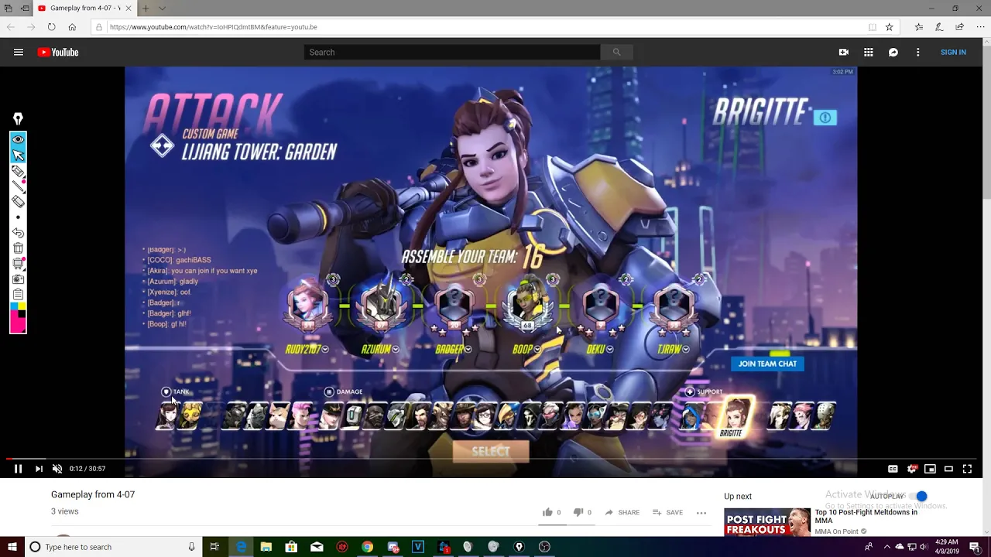Select the arrow cursor tool in annotation toolbar
This screenshot has height=557, width=991.
coord(18,155)
